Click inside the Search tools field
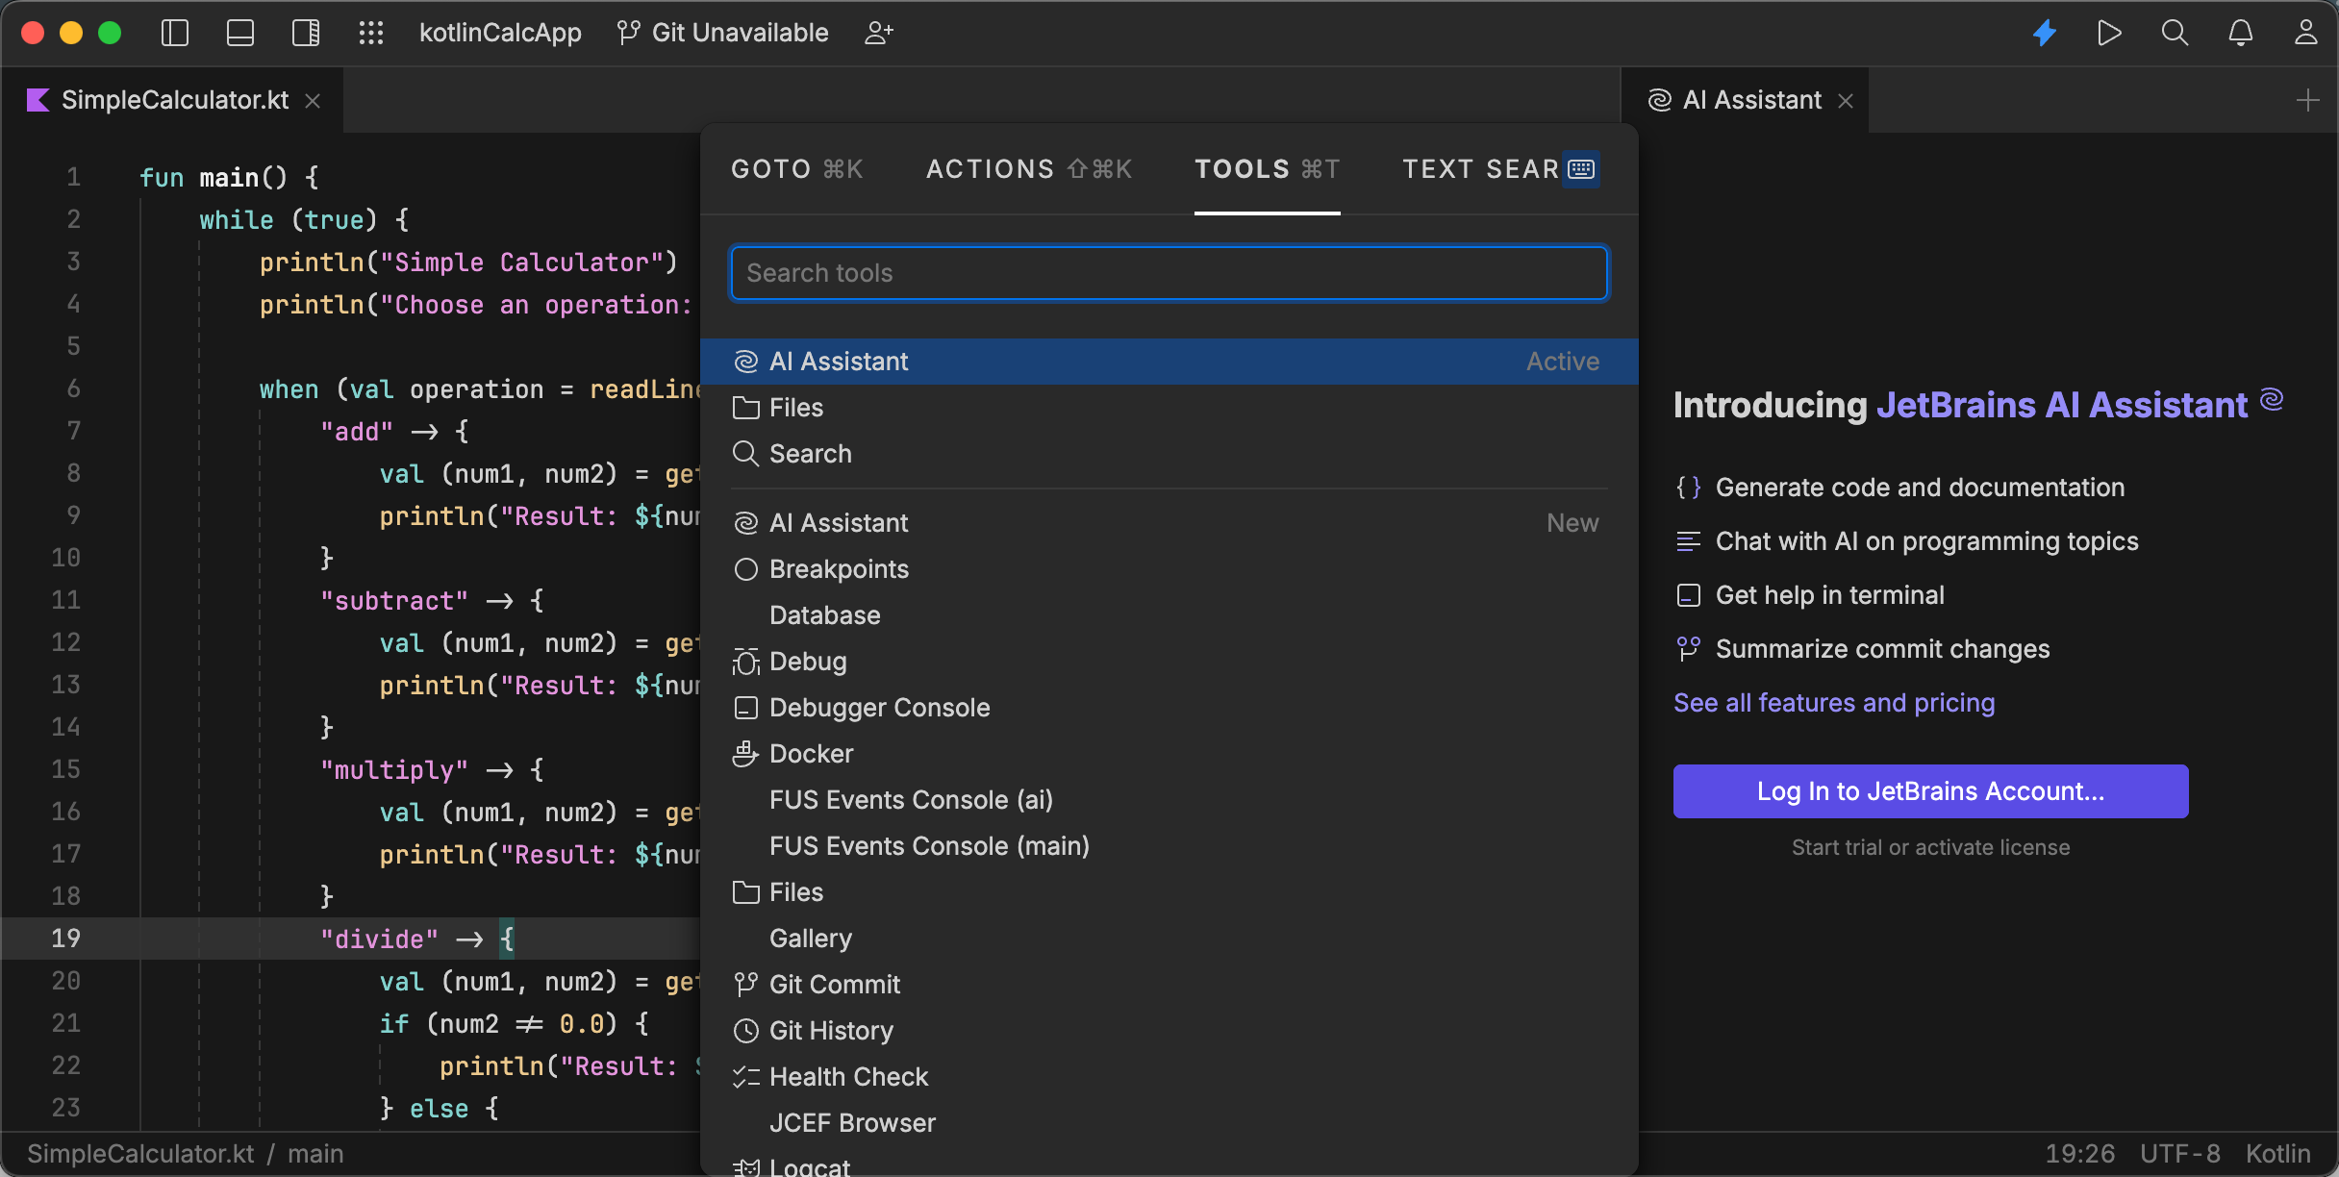Viewport: 2339px width, 1177px height. 1169,273
